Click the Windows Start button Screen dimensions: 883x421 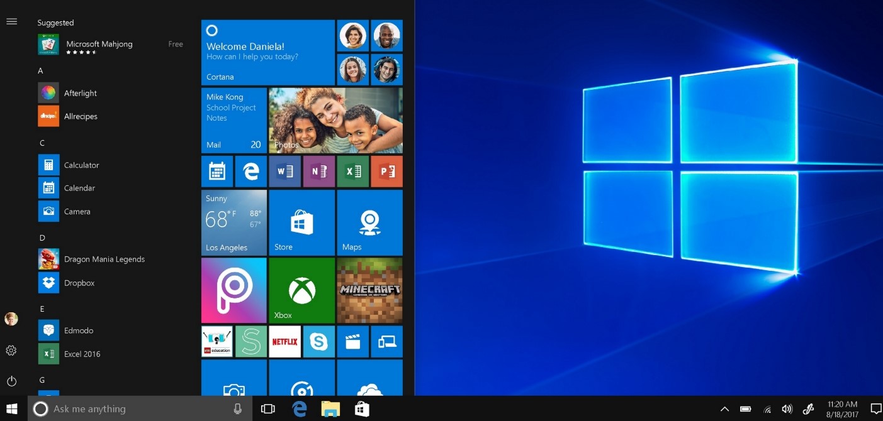[x=12, y=409]
